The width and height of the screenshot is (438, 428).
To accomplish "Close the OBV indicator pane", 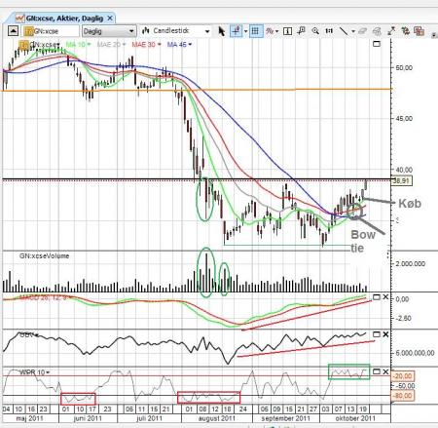I will coord(385,334).
